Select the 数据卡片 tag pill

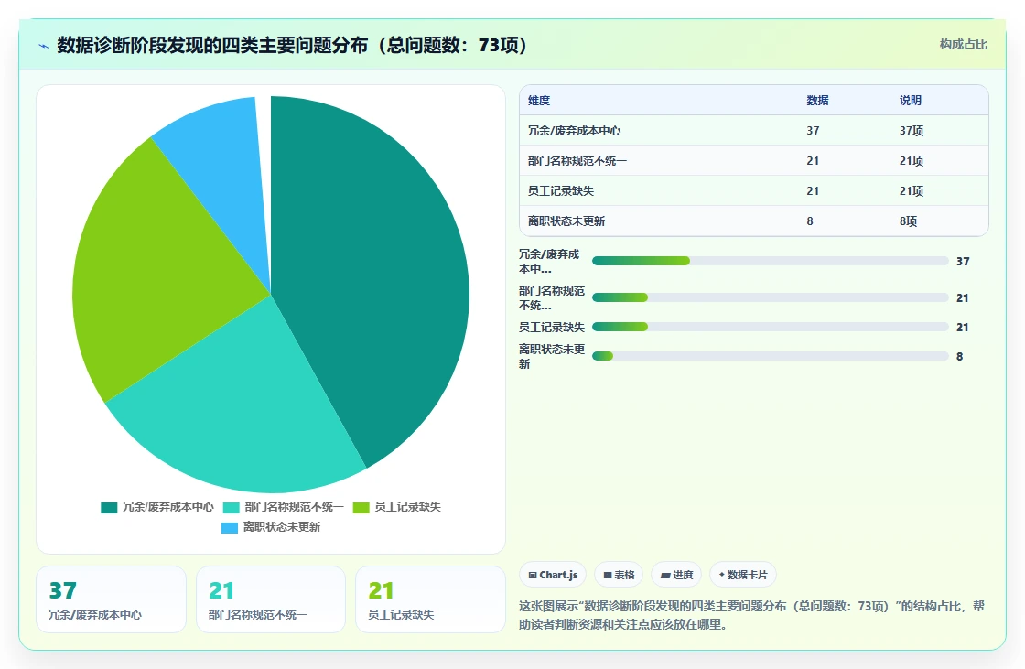click(743, 575)
